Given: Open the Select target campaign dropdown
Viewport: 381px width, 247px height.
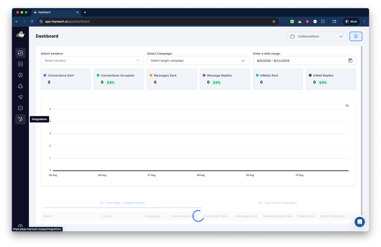Looking at the screenshot, I should click(198, 60).
